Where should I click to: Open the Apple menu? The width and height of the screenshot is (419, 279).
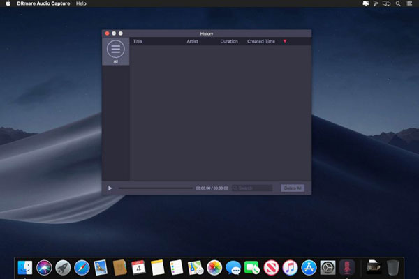[8, 3]
